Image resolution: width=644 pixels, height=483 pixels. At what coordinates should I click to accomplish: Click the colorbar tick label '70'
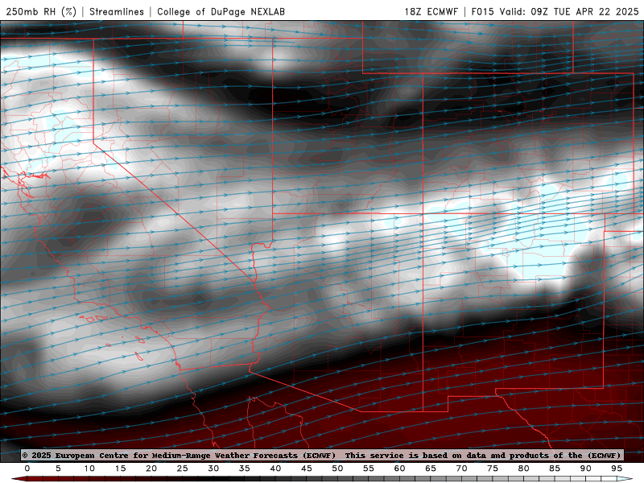(x=461, y=469)
